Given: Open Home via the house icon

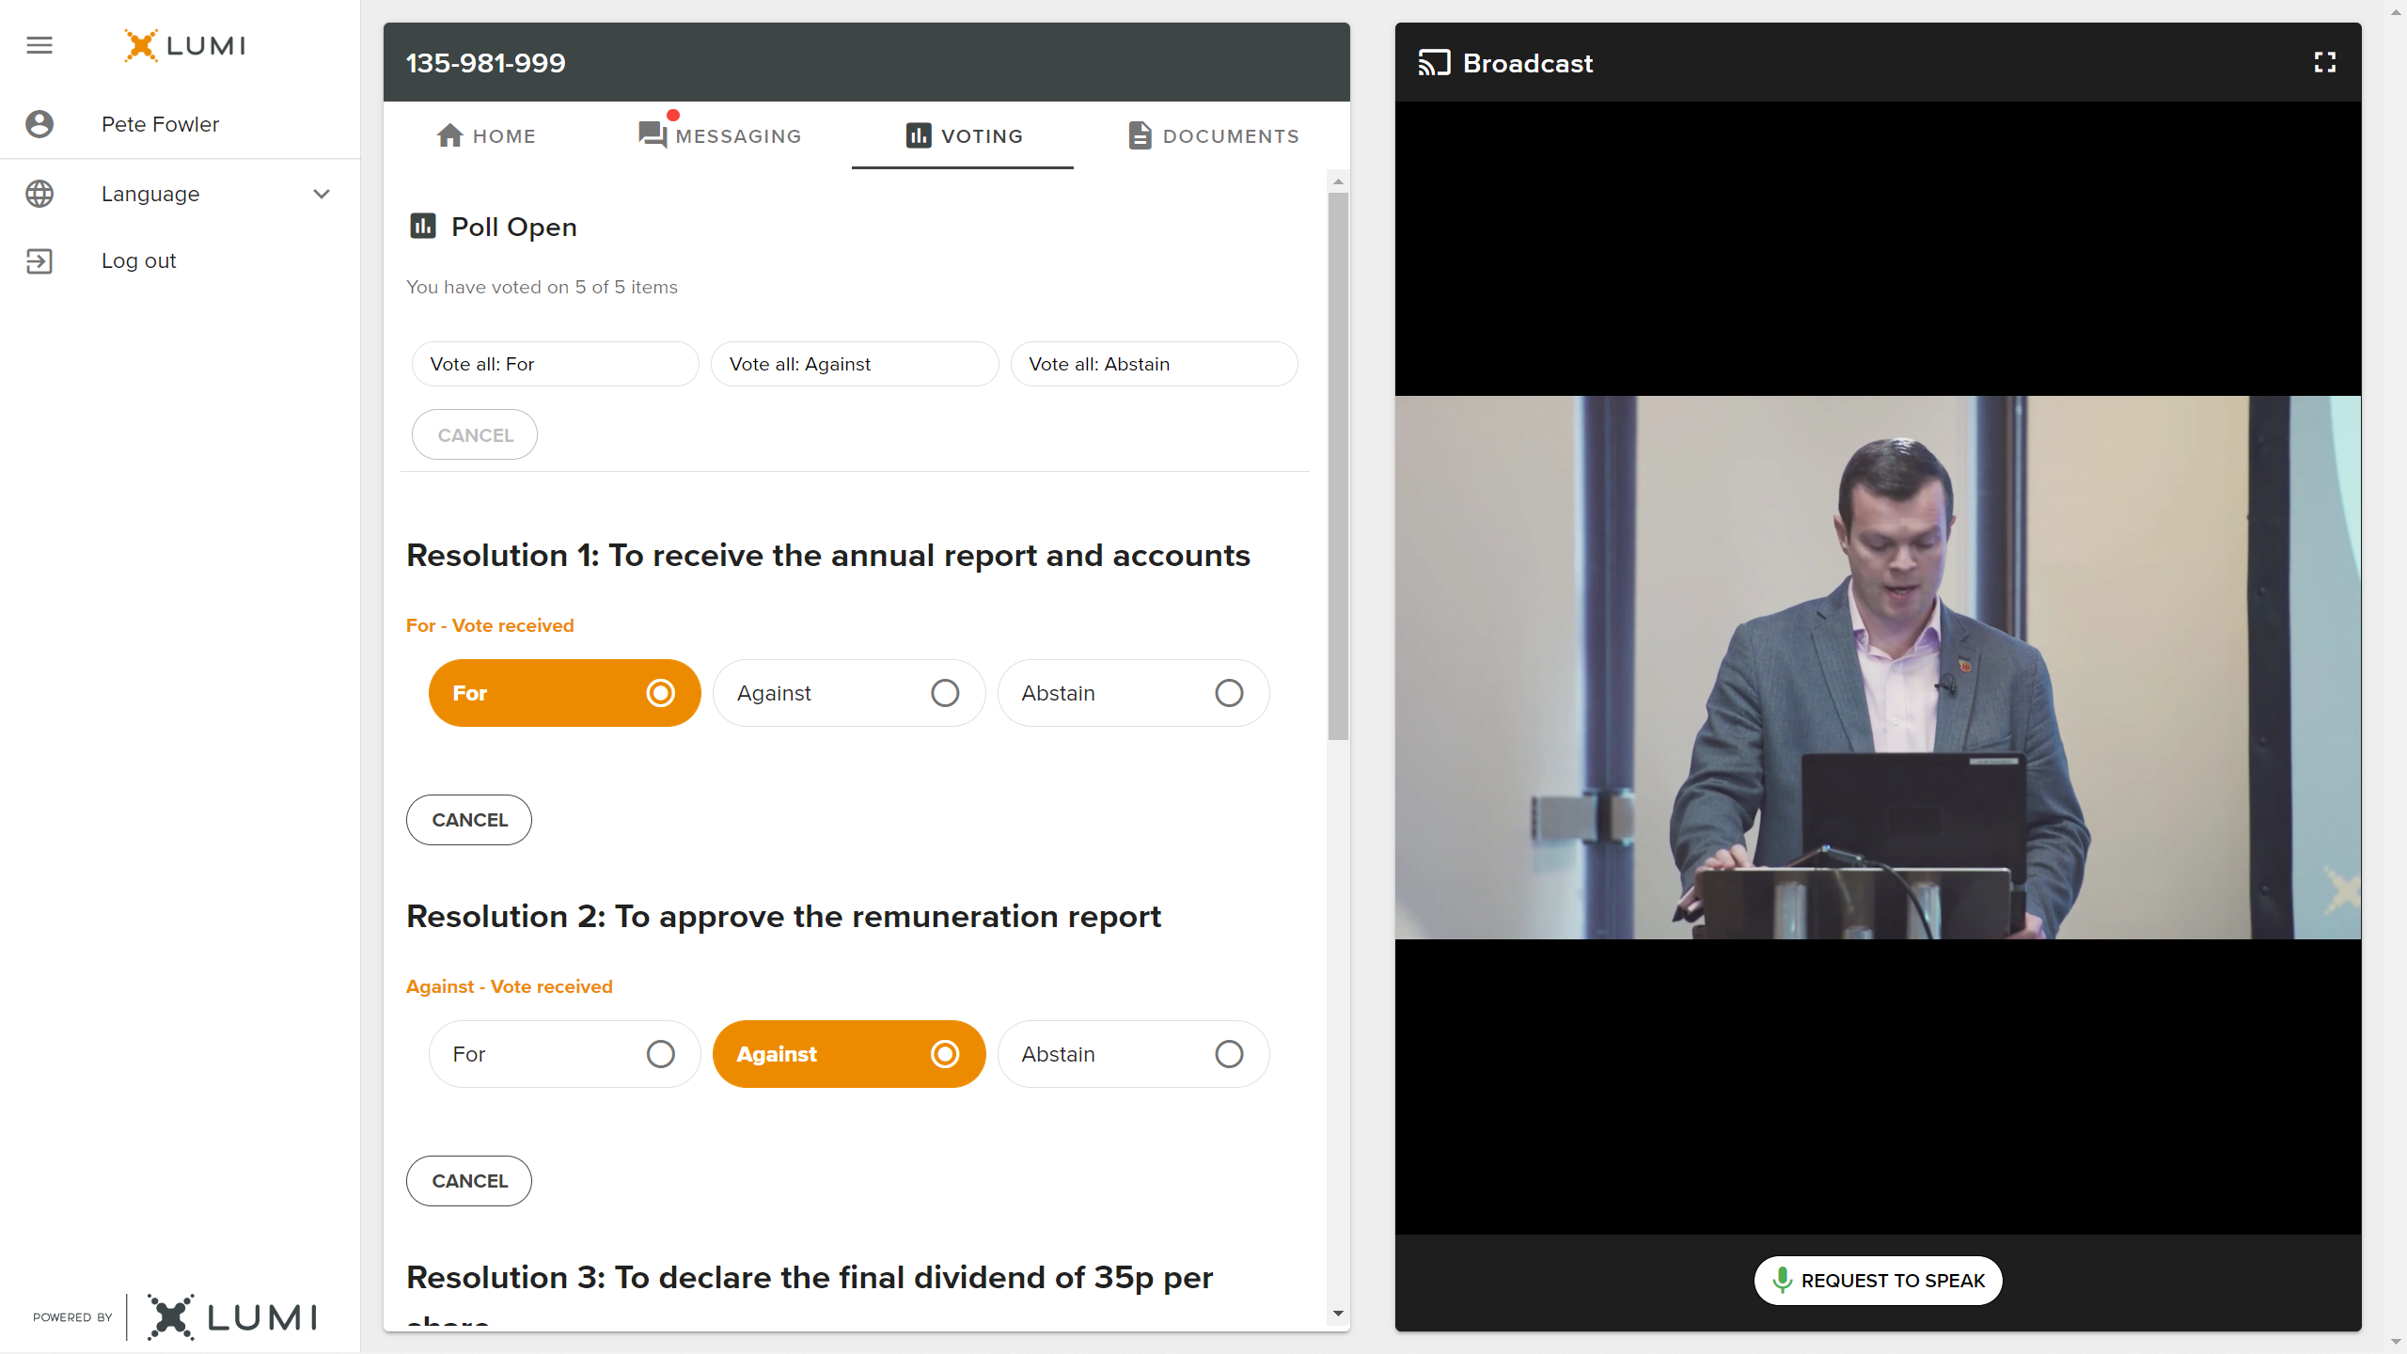Looking at the screenshot, I should [x=449, y=135].
